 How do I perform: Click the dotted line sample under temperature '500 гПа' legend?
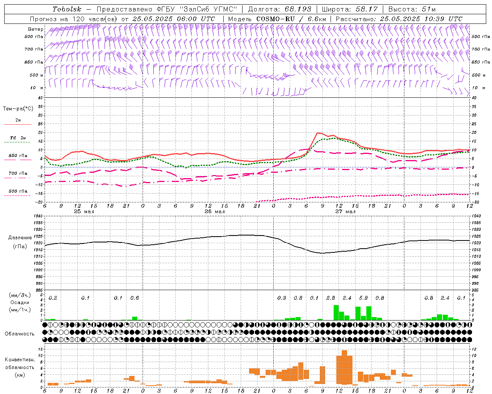click(18, 195)
